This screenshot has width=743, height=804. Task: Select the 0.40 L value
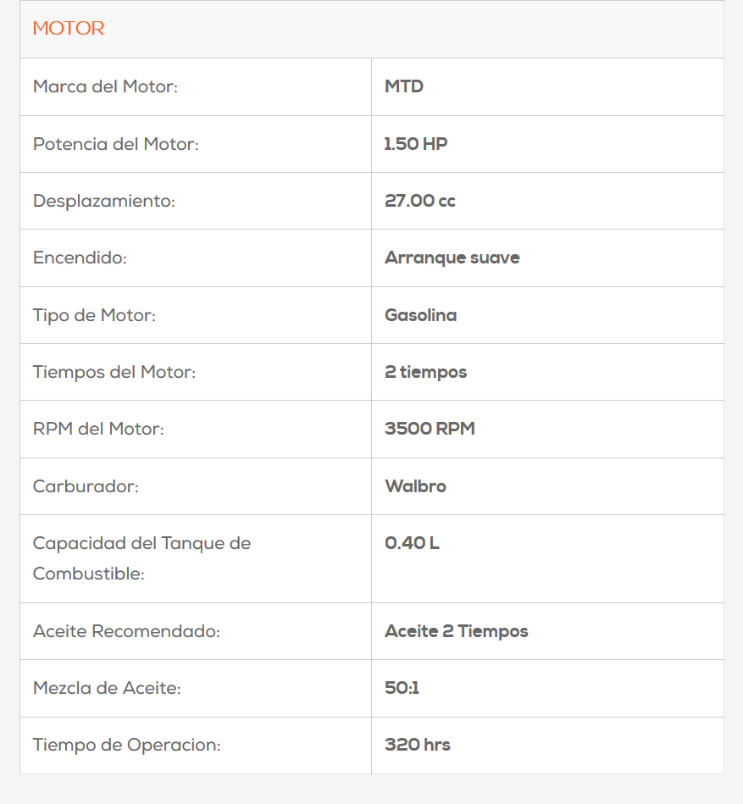412,543
